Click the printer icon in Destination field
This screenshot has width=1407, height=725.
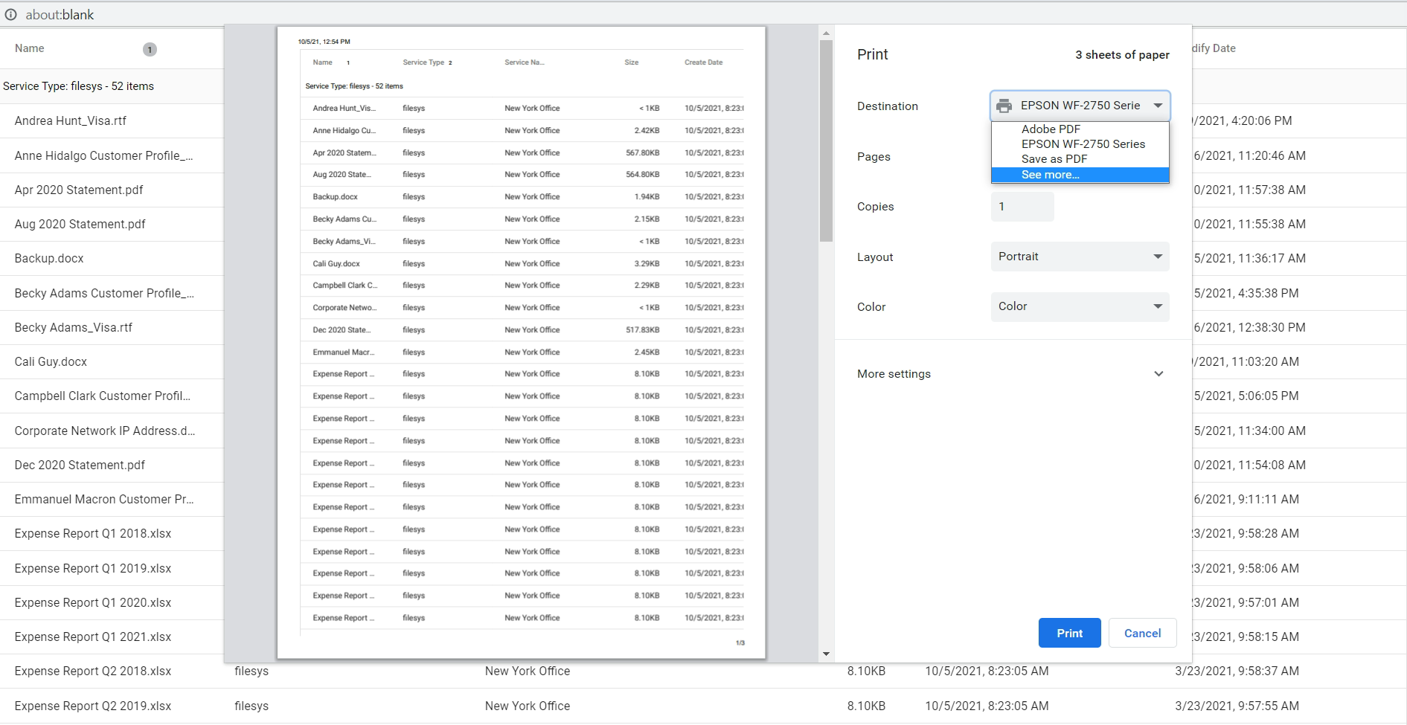pos(1004,106)
